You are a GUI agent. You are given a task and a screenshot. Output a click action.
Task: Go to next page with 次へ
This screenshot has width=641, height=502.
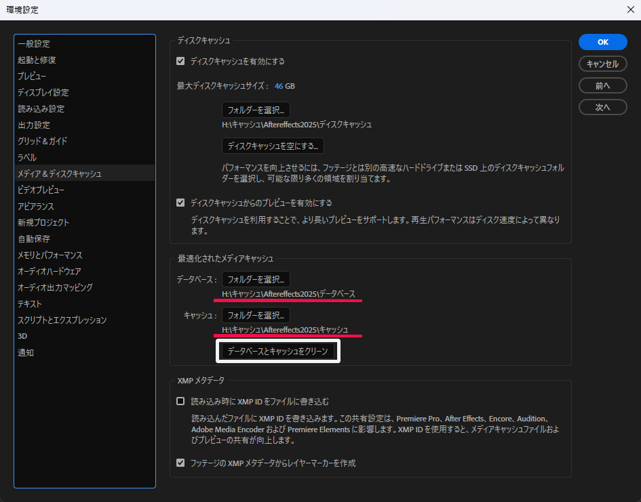click(602, 107)
